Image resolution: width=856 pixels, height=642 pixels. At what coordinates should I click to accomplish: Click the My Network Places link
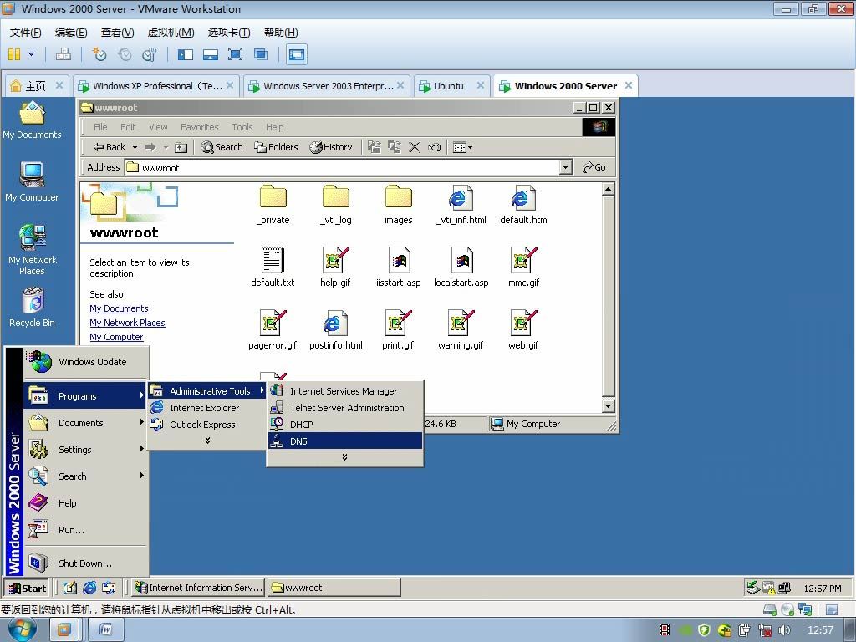(x=127, y=323)
